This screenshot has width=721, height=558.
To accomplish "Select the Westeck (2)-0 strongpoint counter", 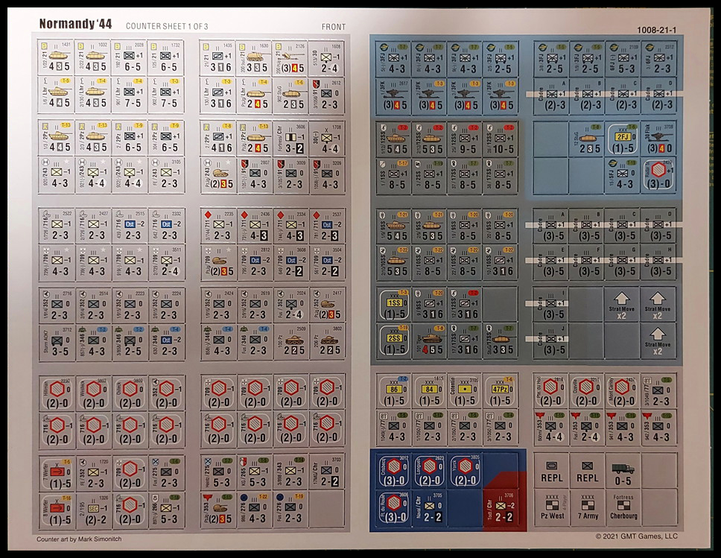I will (x=94, y=394).
